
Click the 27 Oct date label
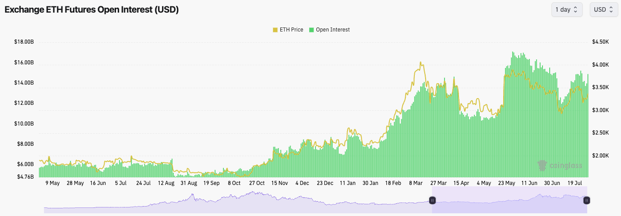(257, 183)
